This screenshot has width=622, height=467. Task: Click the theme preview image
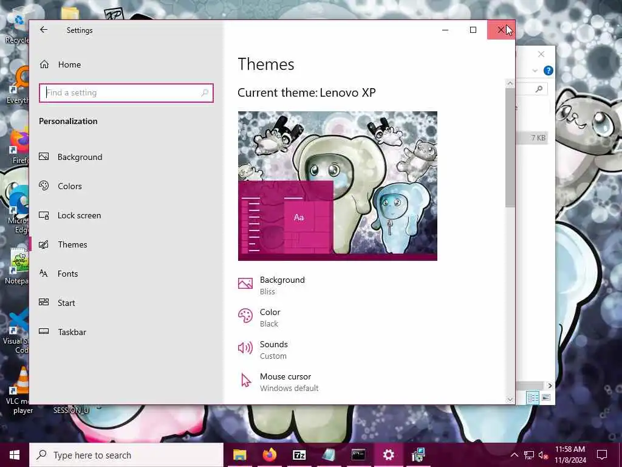(x=338, y=186)
